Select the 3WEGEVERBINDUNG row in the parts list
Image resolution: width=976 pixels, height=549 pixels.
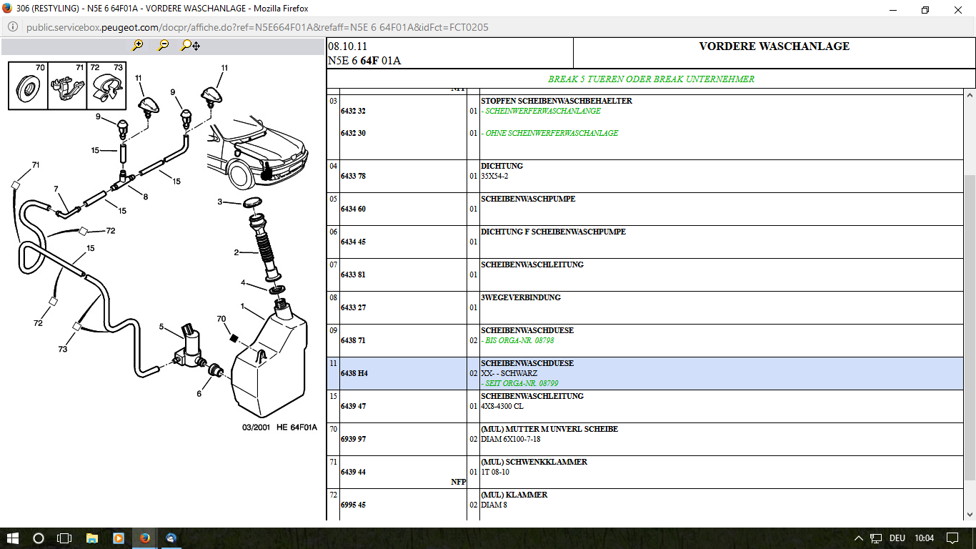click(521, 297)
